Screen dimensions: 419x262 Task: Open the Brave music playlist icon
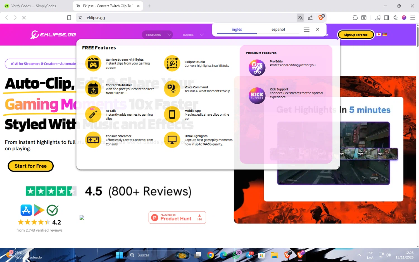378,18
